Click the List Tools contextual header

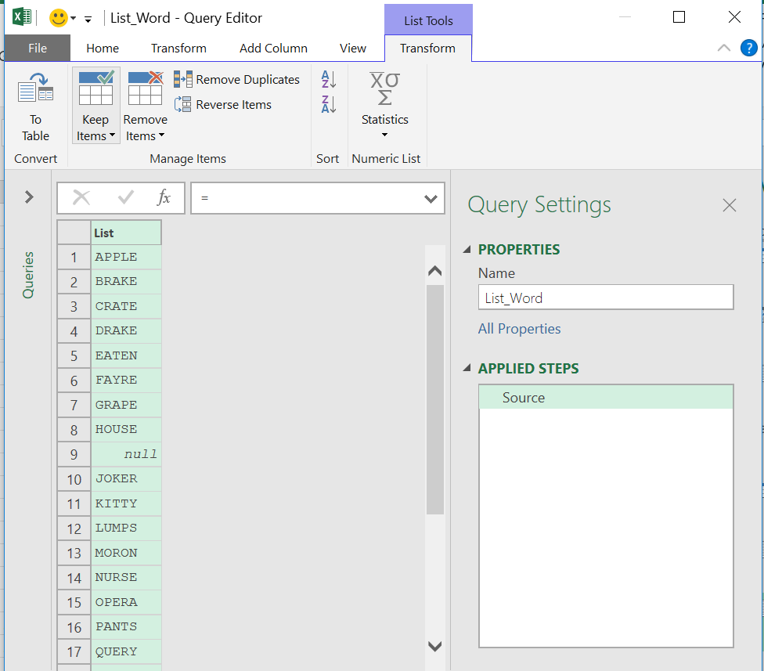pyautogui.click(x=428, y=20)
